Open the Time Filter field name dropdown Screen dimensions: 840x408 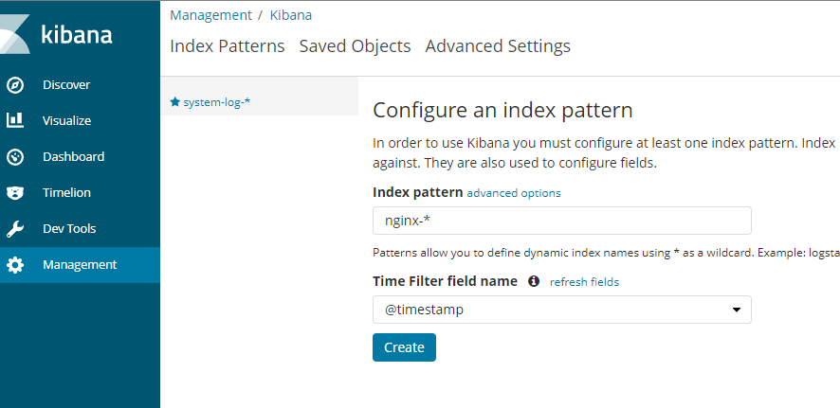(561, 310)
